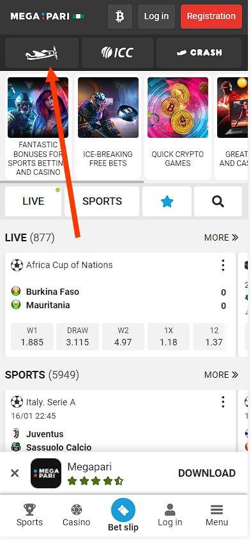Open options for Africa Cup of Nations match

[x=223, y=266]
